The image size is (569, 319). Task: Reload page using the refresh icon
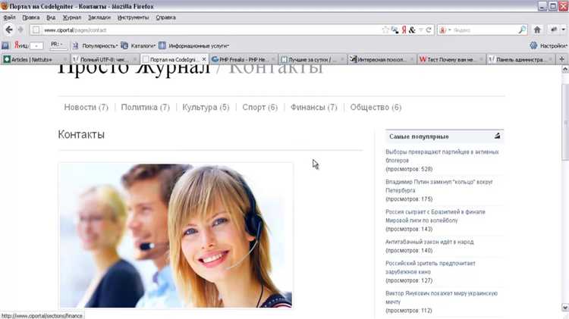(x=429, y=30)
